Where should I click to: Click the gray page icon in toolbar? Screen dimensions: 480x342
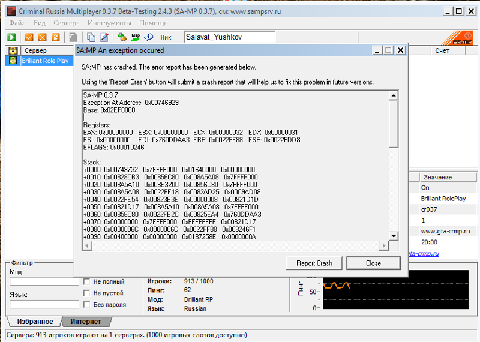pos(73,37)
